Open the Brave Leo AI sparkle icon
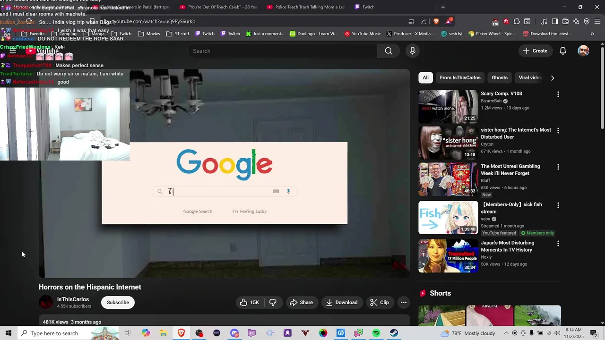The image size is (605, 340). point(576,21)
